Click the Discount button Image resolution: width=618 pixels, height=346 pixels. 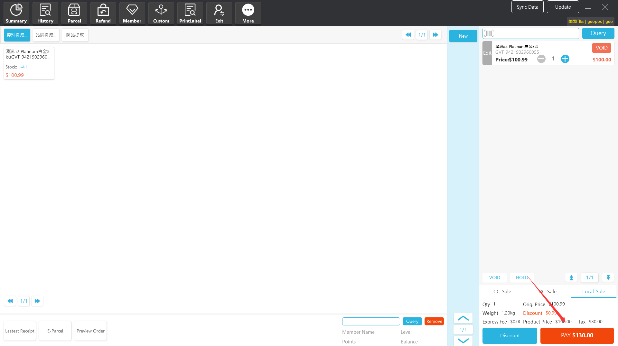coord(510,335)
